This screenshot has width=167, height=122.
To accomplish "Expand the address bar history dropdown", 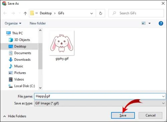I will 92,13.
